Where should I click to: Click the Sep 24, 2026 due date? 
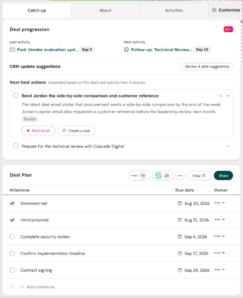tap(197, 270)
